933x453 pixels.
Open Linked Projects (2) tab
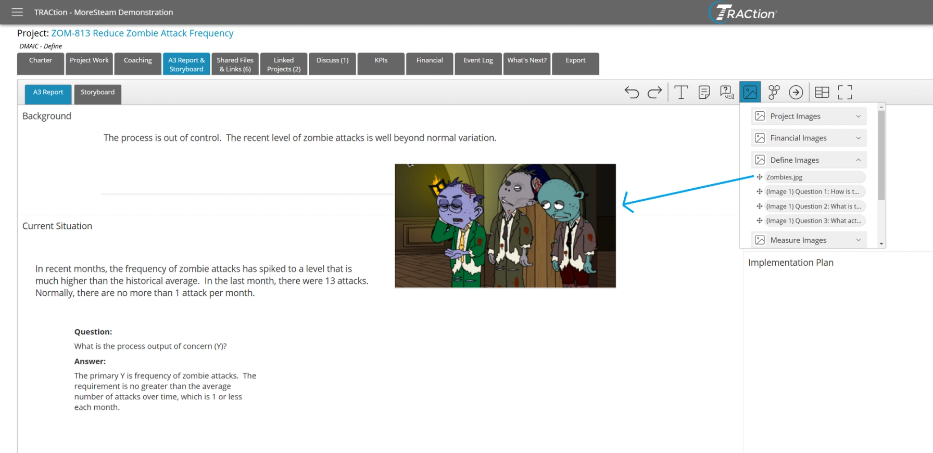[x=284, y=64]
